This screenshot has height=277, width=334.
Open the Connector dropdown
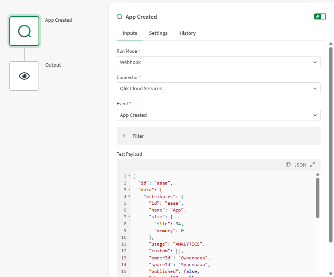pos(218,88)
